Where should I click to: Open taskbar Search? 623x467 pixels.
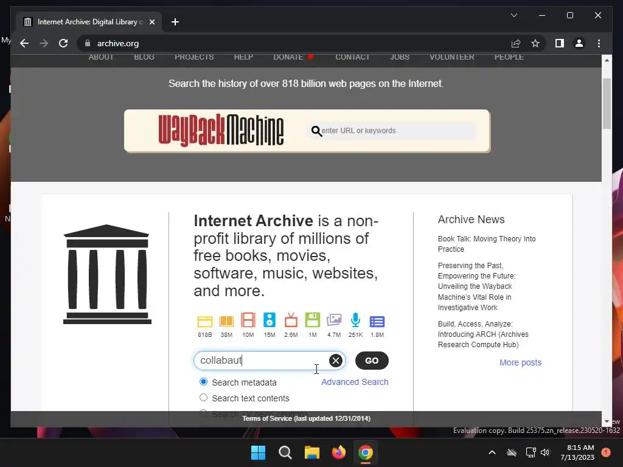pyautogui.click(x=285, y=452)
